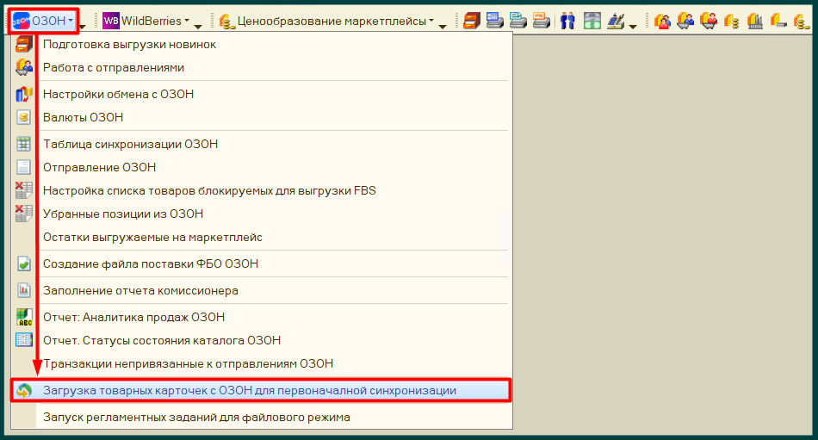
Task: Click the printer icon with orange sheet
Action: 542,21
